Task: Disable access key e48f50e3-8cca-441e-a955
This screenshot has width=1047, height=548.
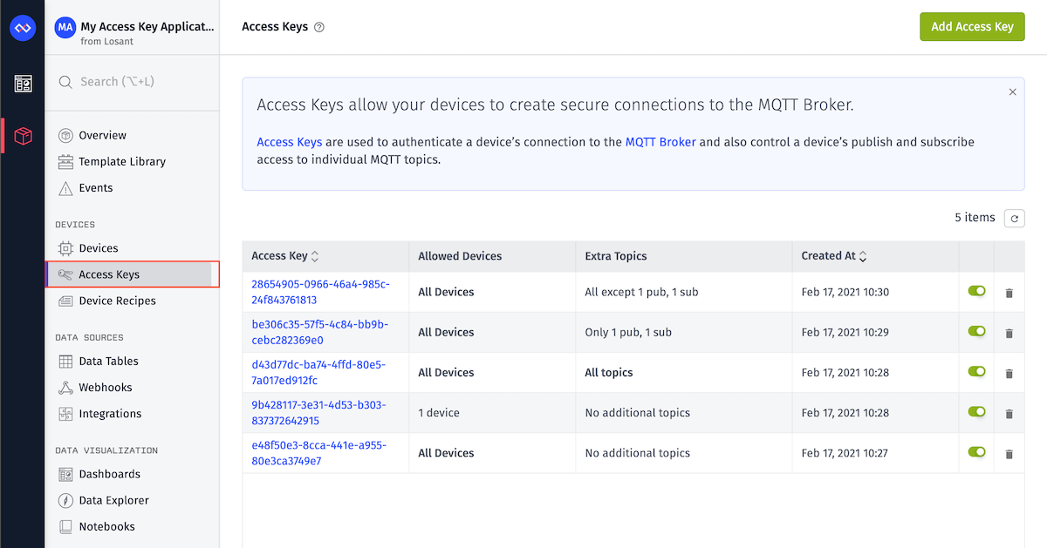Action: tap(976, 452)
